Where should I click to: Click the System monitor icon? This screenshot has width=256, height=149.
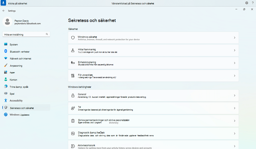coord(6,44)
